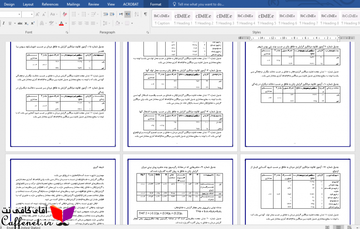This screenshot has height=229, width=360.
Task: Open the Font dialog launcher
Action: click(x=67, y=32)
